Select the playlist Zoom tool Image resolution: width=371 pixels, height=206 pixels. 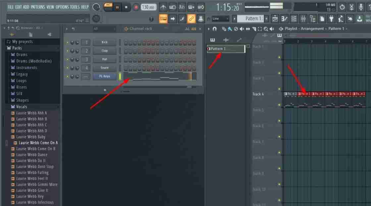click(x=266, y=29)
